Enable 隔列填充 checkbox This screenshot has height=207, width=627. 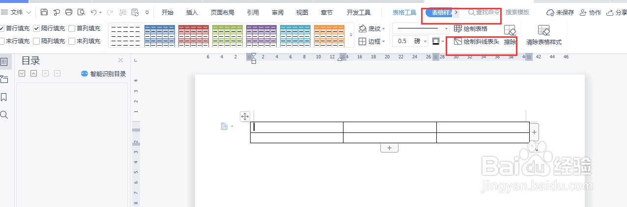click(37, 41)
